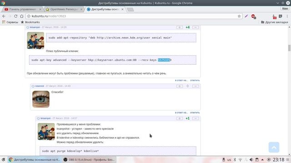Viewport: 291px width, 163px height.
Task: Close the OpenNews tab
Action: click(81, 9)
